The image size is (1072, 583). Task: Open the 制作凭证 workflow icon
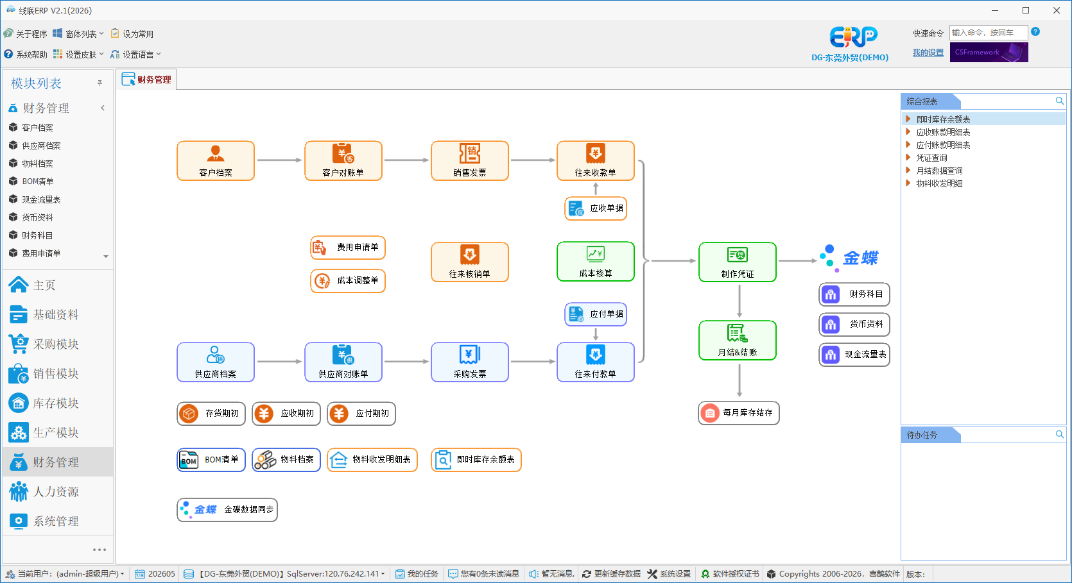pyautogui.click(x=738, y=262)
